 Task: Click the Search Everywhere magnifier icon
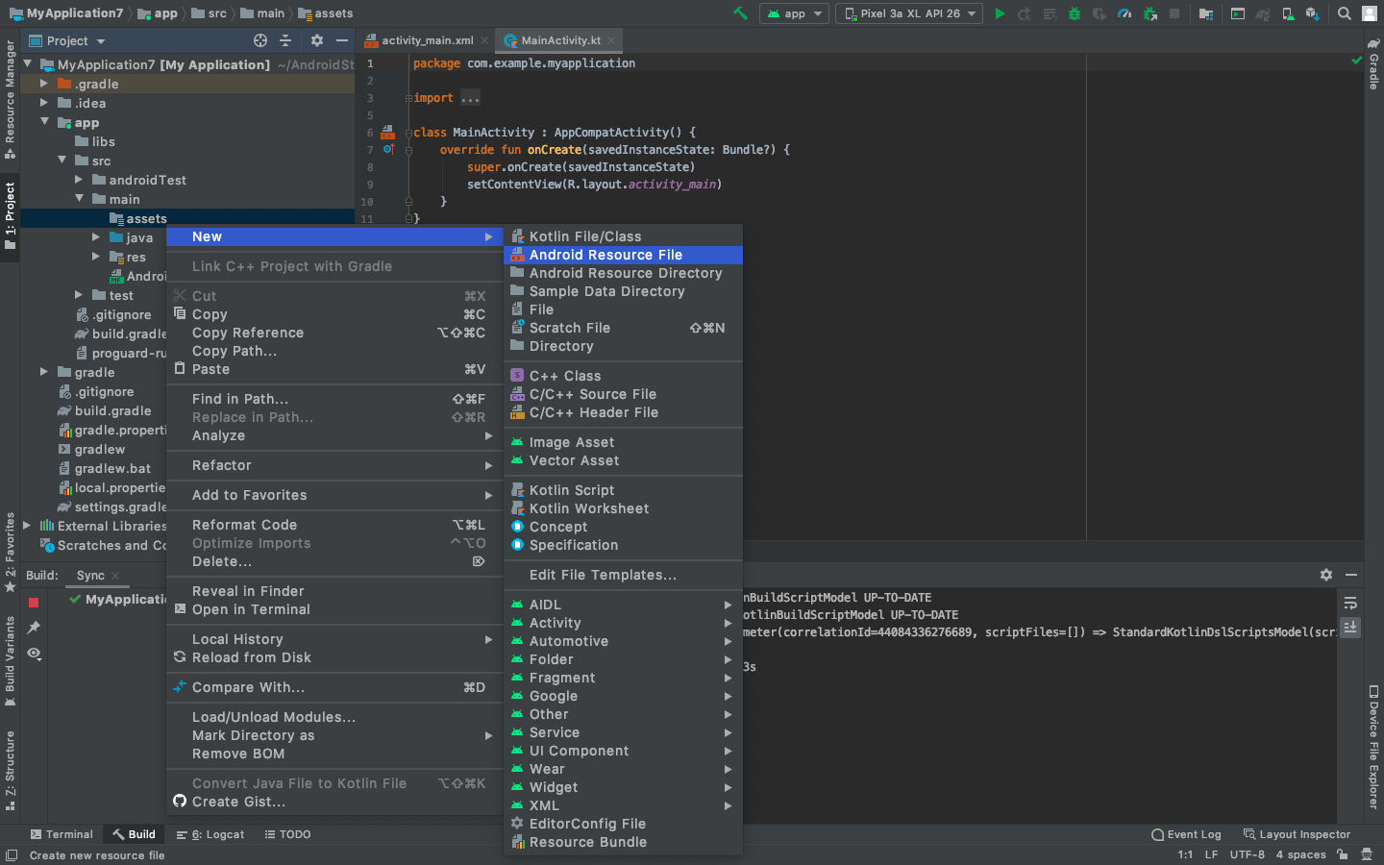coord(1345,13)
